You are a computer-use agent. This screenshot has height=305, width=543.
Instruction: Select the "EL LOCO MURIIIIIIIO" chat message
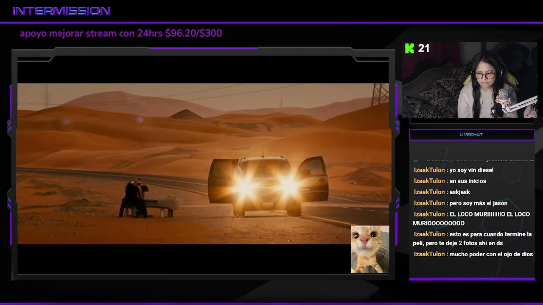tap(472, 219)
